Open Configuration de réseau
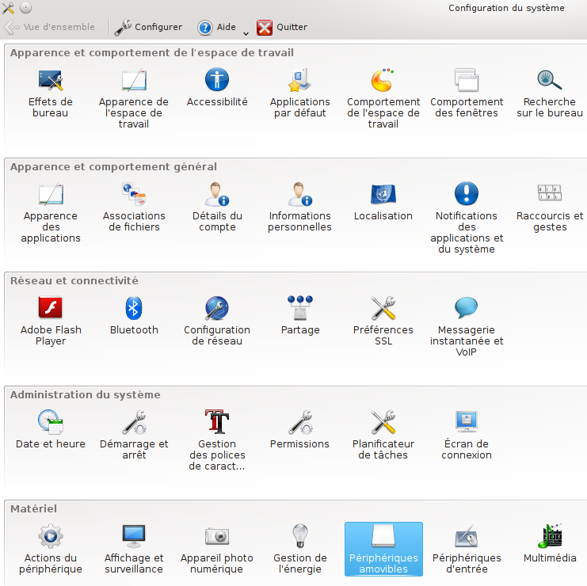This screenshot has width=587, height=586. point(217,322)
